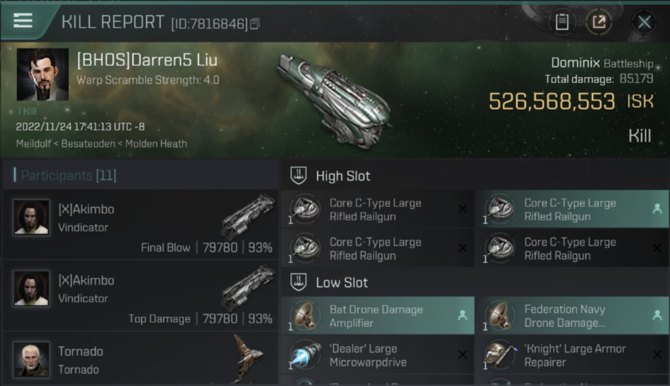
Task: Select 'Dealer' Large Microwarpdrive item
Action: [377, 355]
